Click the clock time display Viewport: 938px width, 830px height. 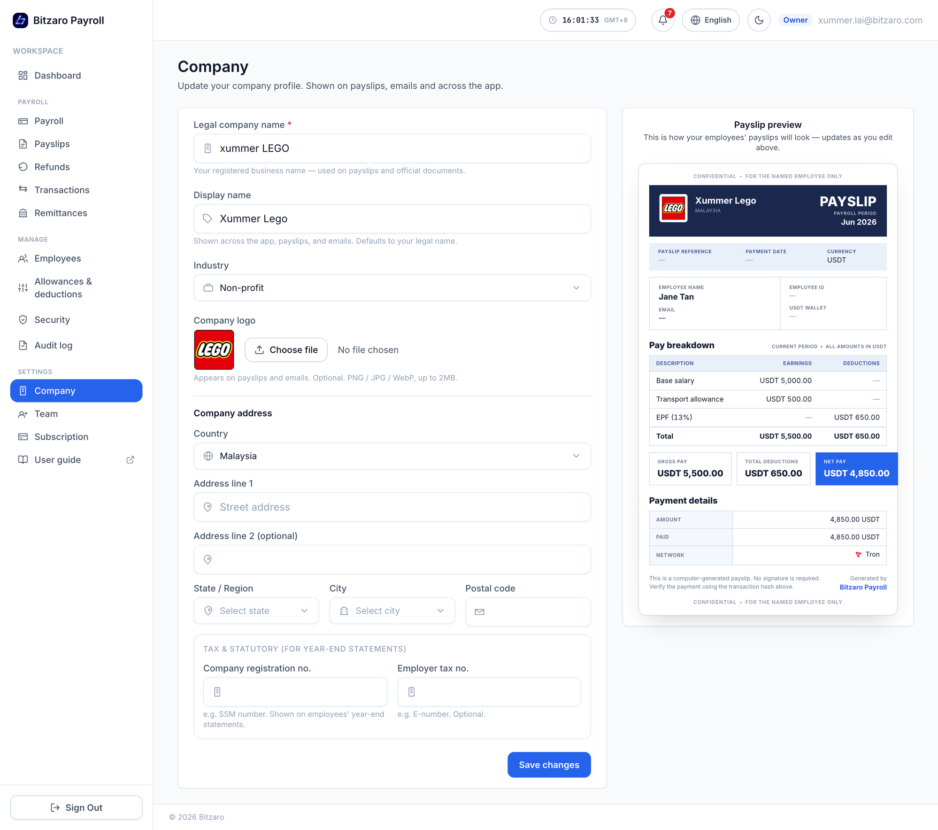(588, 20)
